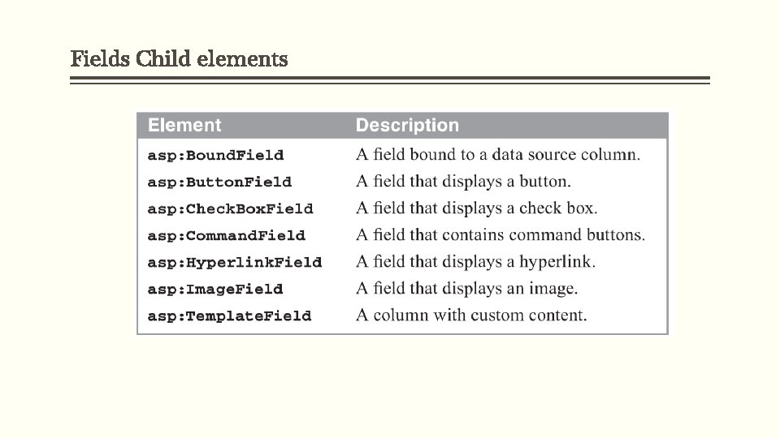
Task: Select the asp:CheckBoxField entry
Action: [230, 208]
